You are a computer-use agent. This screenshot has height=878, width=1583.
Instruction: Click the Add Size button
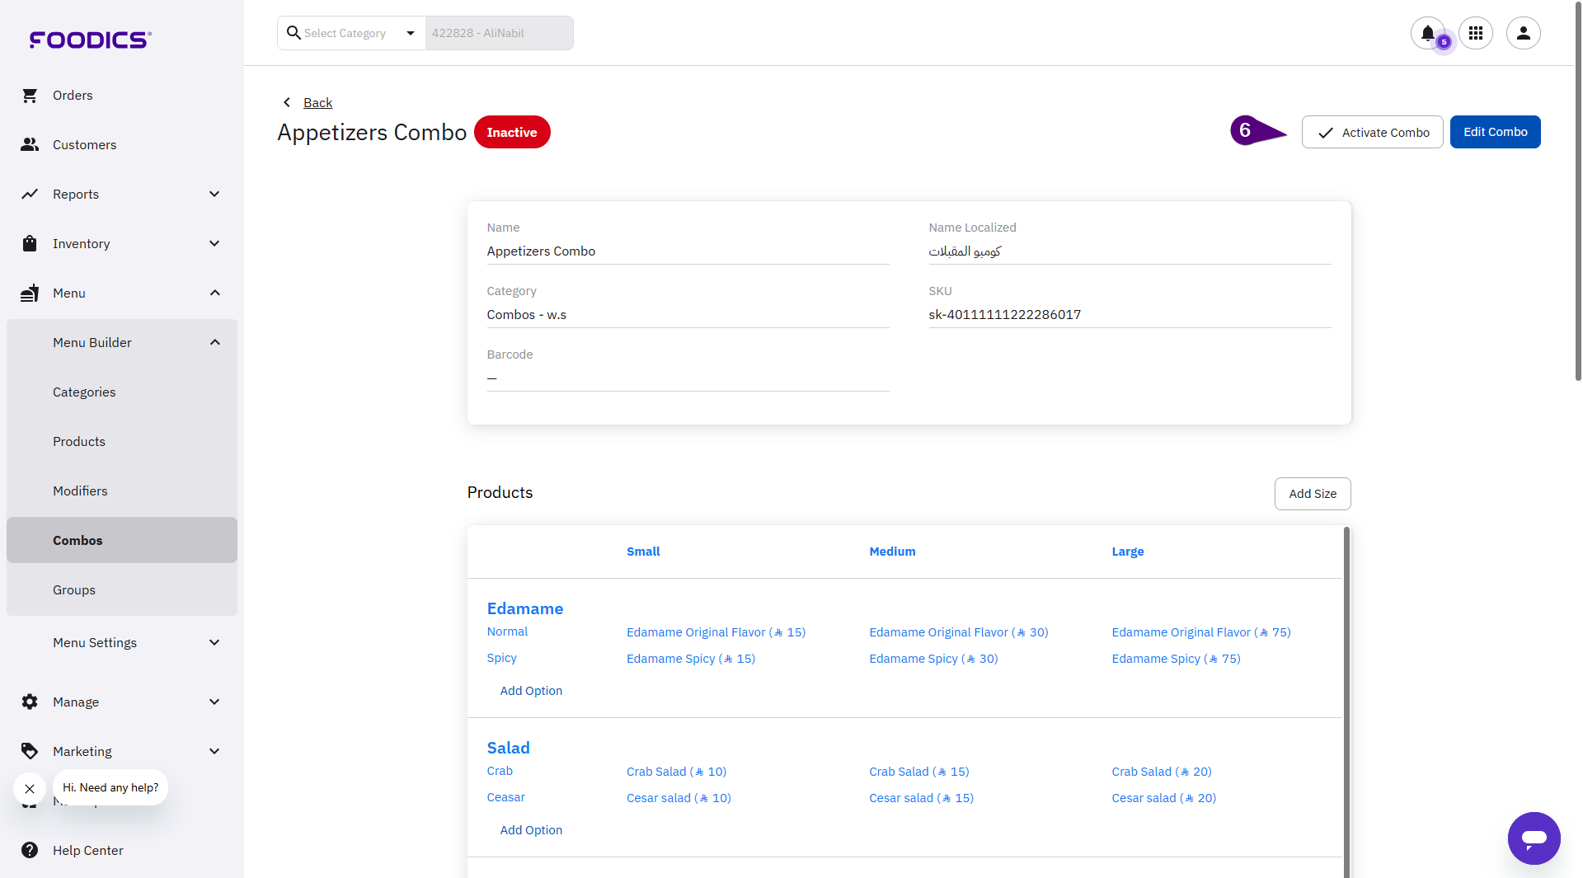click(x=1312, y=494)
